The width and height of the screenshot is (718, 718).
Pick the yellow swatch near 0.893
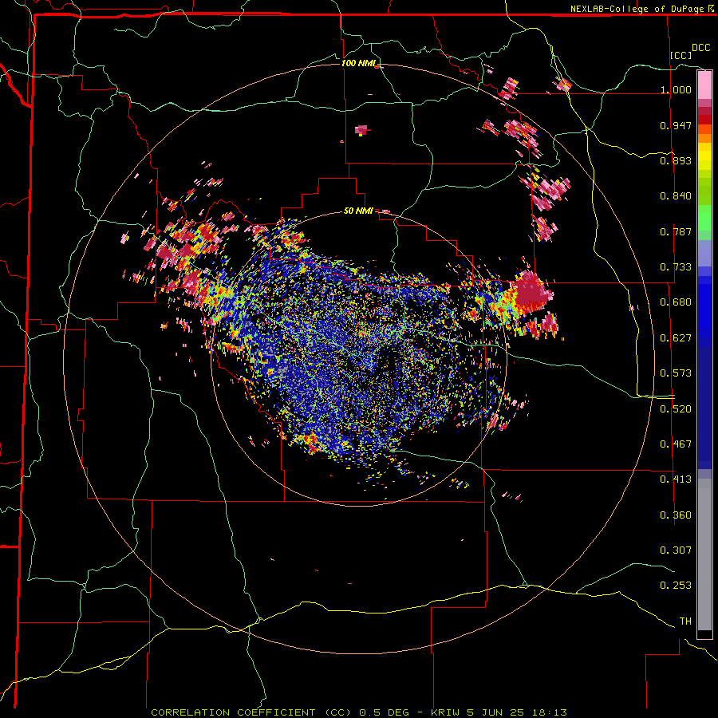[x=704, y=157]
